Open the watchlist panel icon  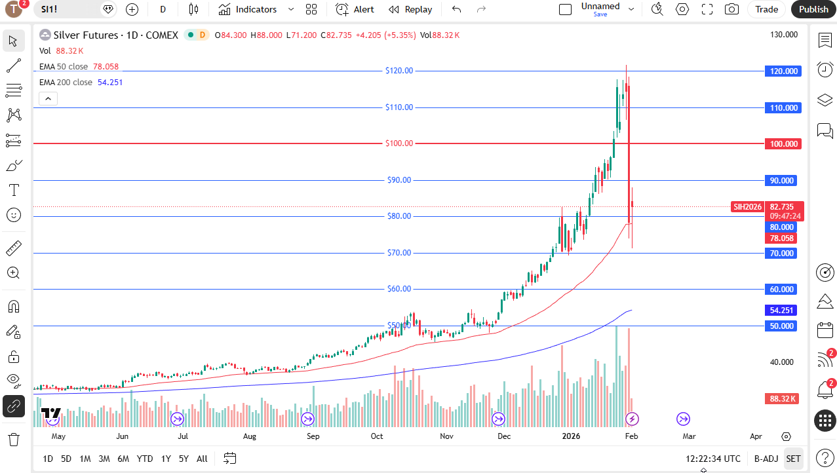point(825,41)
